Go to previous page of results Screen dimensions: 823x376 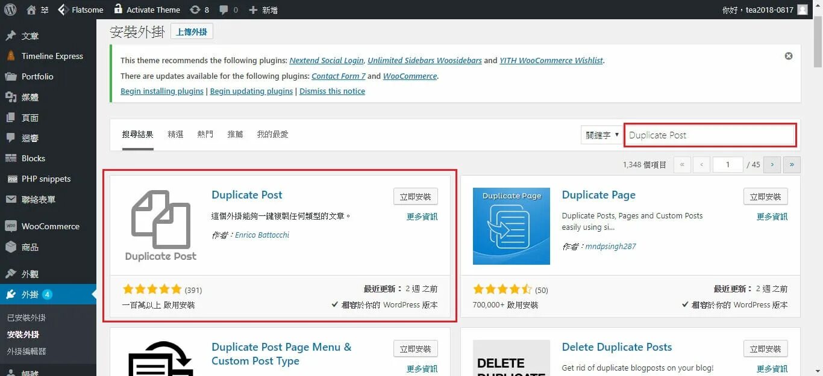pos(701,164)
